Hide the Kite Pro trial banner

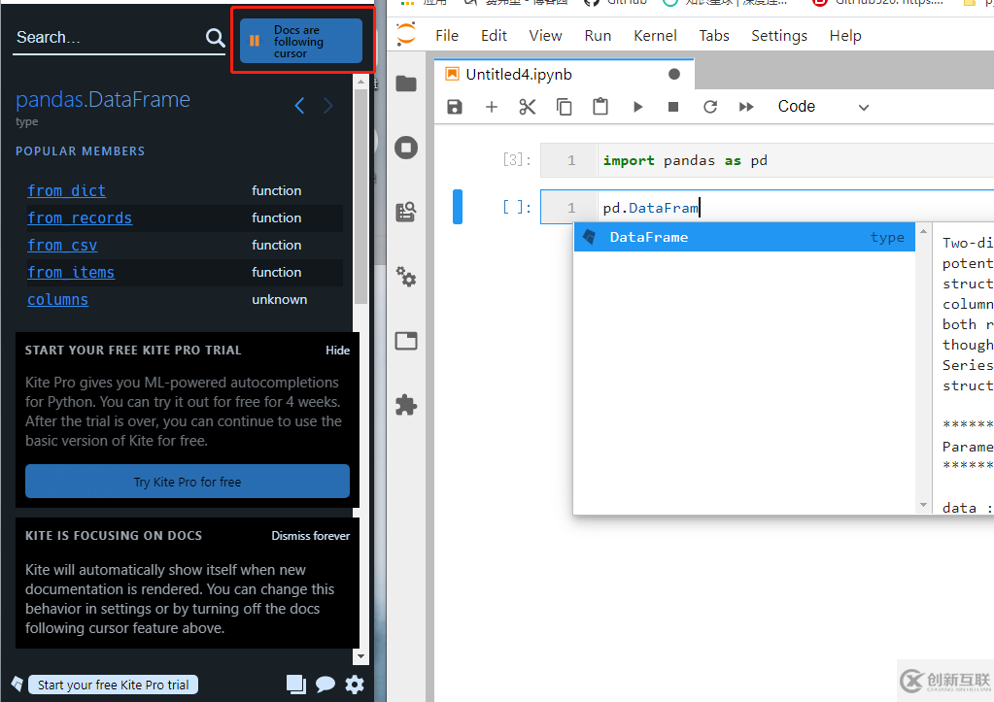[x=338, y=351]
